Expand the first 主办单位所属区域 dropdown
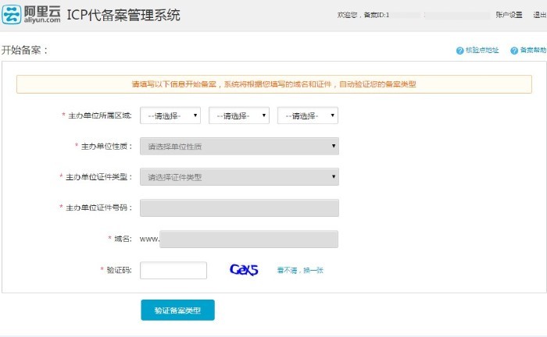 tap(170, 115)
